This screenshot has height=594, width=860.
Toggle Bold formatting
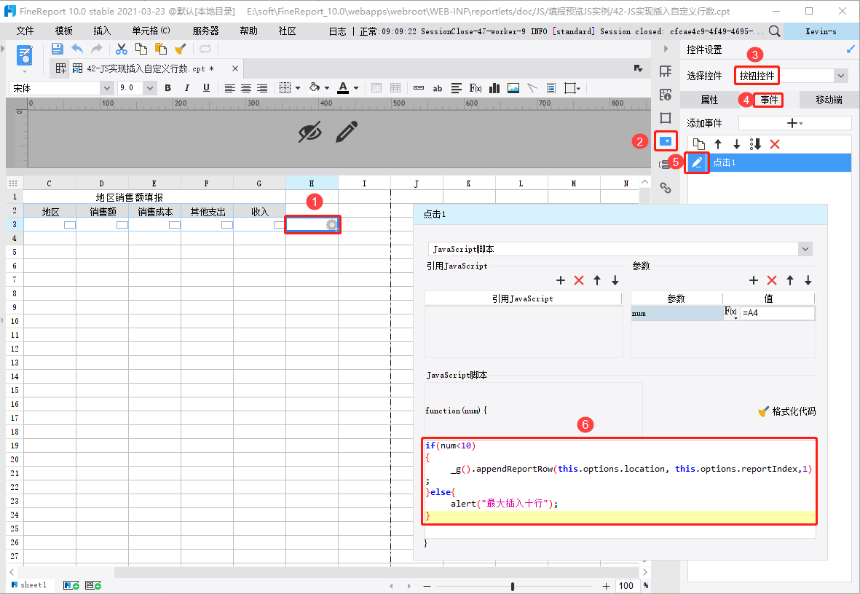tap(167, 88)
